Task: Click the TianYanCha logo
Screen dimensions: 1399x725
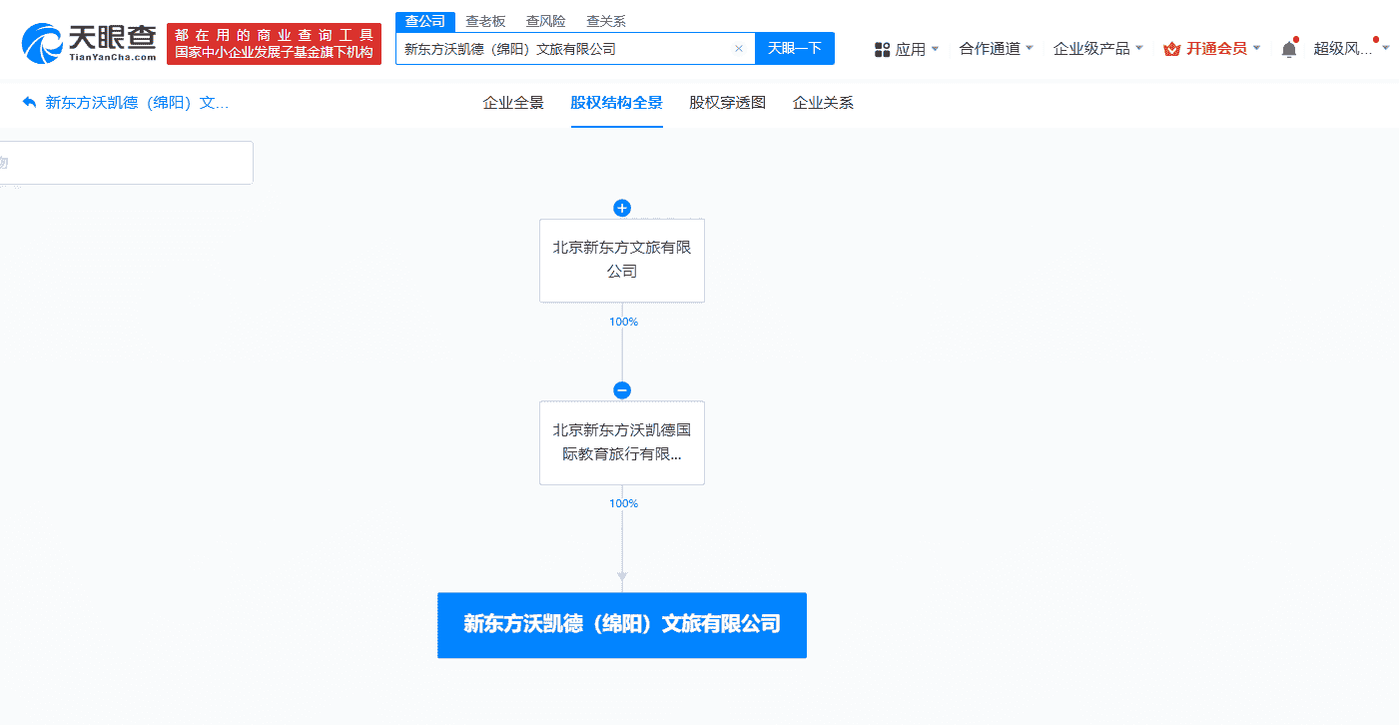Action: click(x=89, y=43)
